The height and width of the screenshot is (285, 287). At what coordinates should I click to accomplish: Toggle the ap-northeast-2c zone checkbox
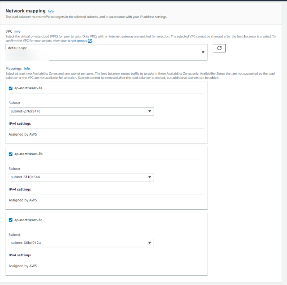tap(10, 220)
